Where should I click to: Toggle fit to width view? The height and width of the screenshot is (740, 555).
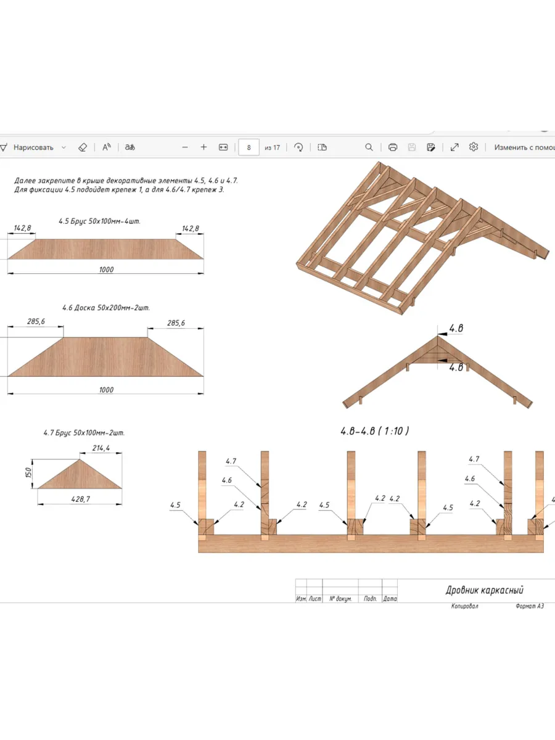tap(223, 147)
